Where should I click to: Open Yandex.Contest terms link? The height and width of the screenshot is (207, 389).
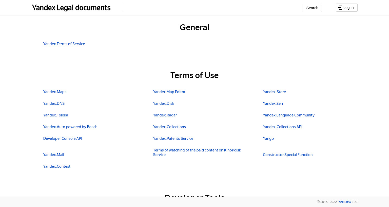click(57, 166)
